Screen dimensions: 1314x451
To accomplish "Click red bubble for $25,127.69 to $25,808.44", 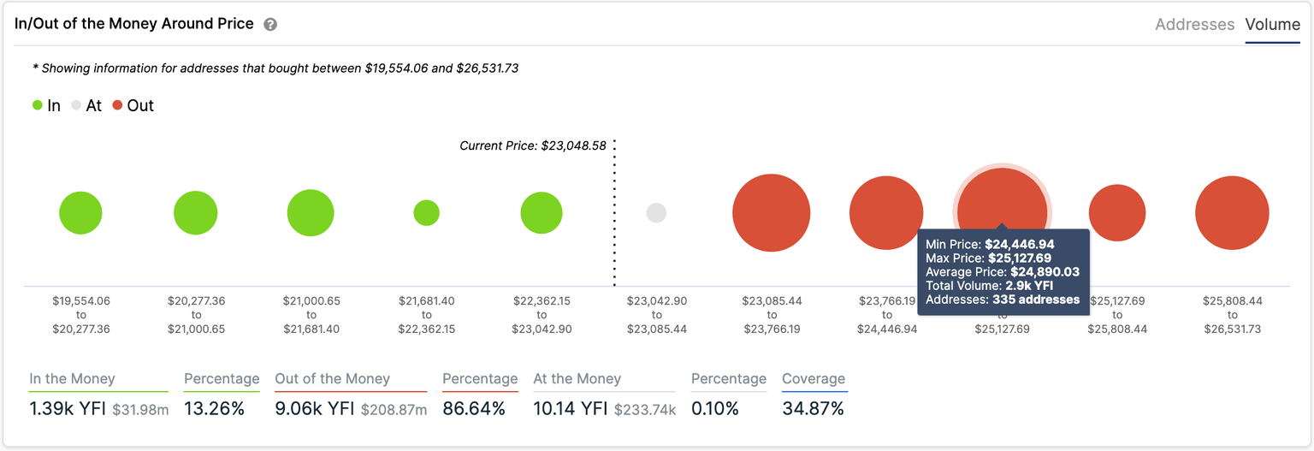I will tap(1117, 213).
